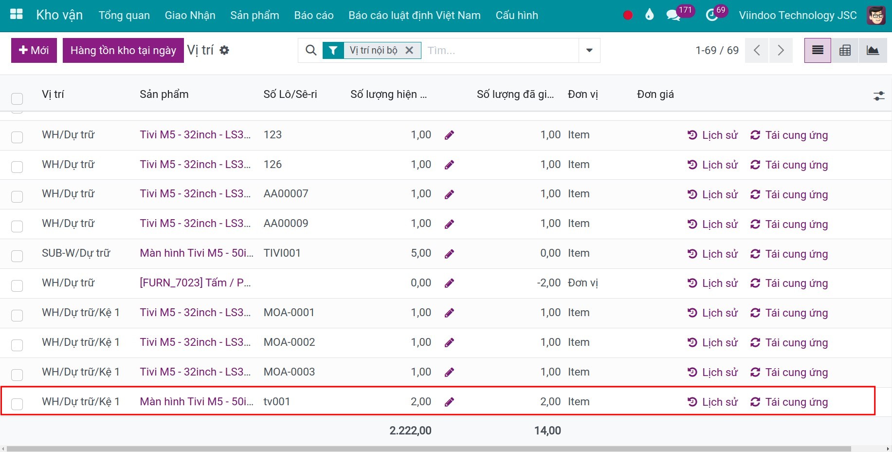The image size is (892, 452).
Task: Switch to graph view
Action: [x=873, y=50]
